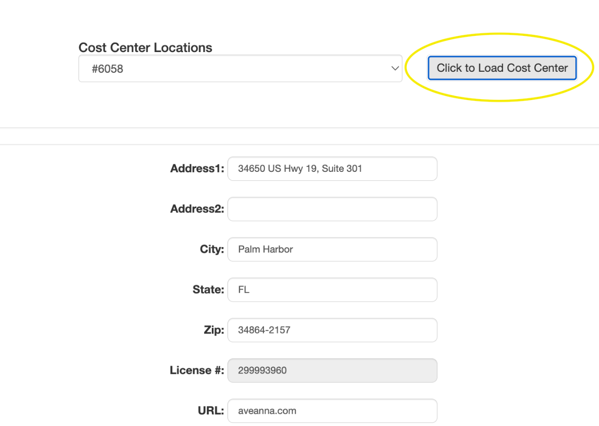The image size is (599, 426).
Task: Click the chevron arrow beside #6058
Action: click(395, 69)
